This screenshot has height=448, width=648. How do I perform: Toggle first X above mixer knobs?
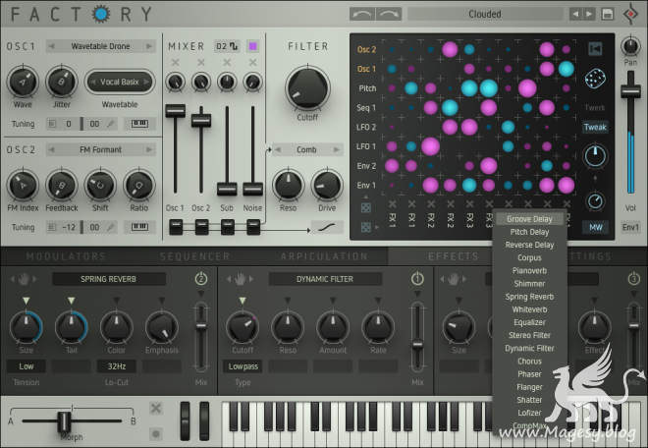pyautogui.click(x=175, y=63)
